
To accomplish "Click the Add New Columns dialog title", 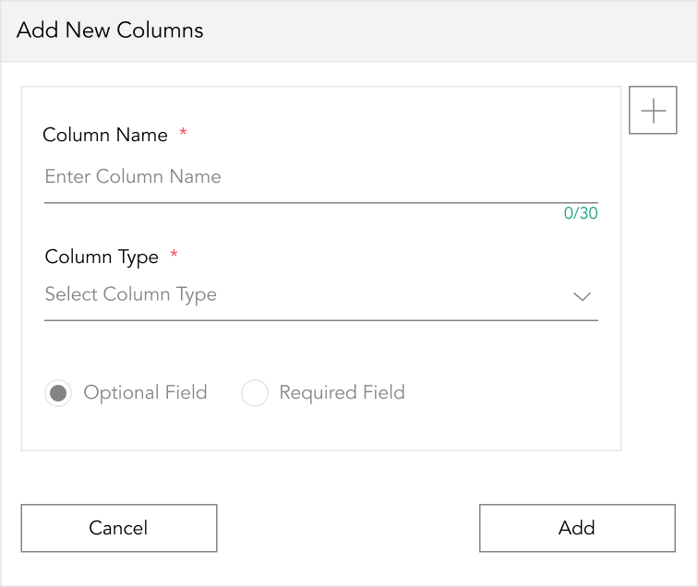I will [x=110, y=30].
